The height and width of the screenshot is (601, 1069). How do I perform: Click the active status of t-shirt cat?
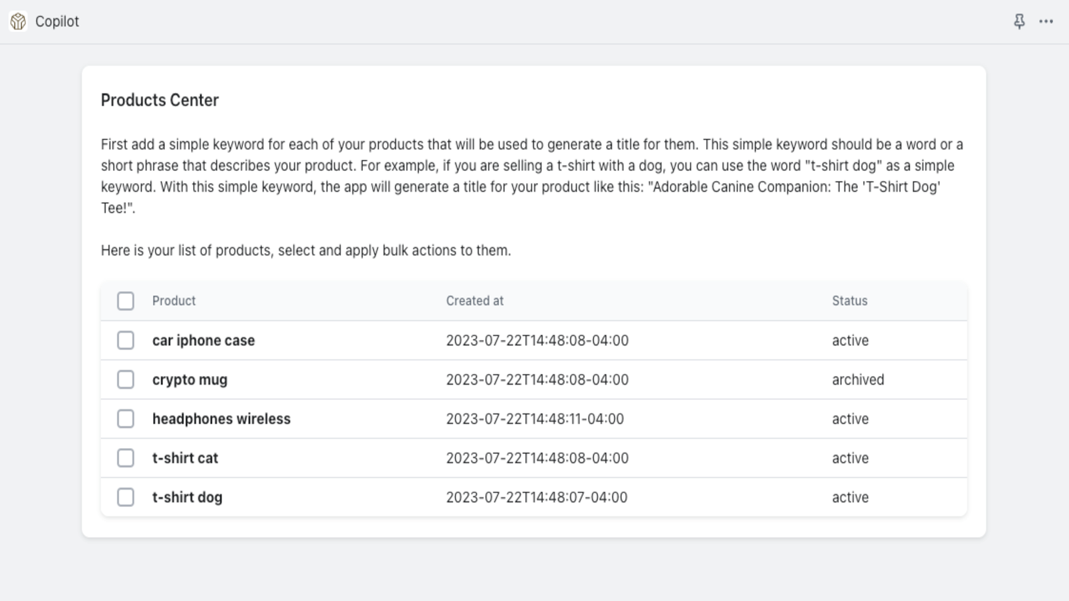[x=850, y=458]
